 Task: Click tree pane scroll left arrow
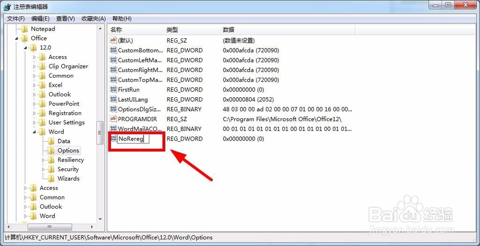(x=8, y=227)
